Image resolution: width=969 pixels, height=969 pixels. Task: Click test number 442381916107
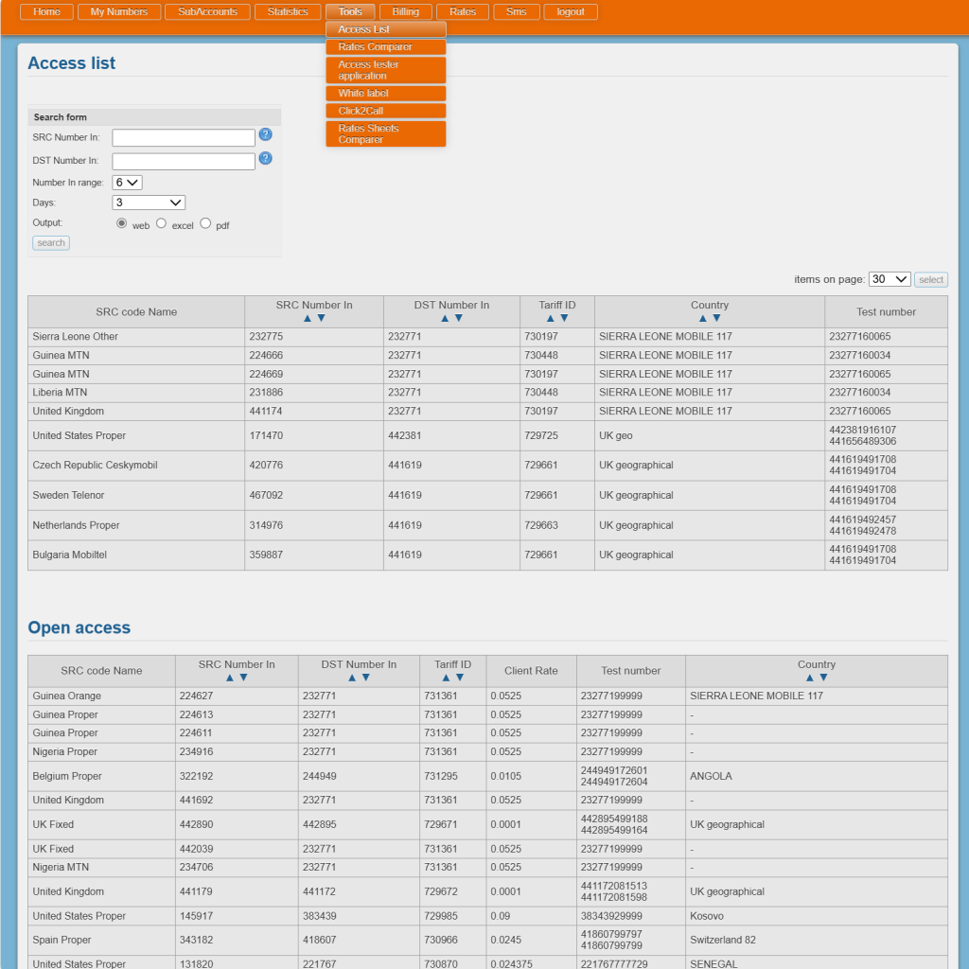click(862, 431)
